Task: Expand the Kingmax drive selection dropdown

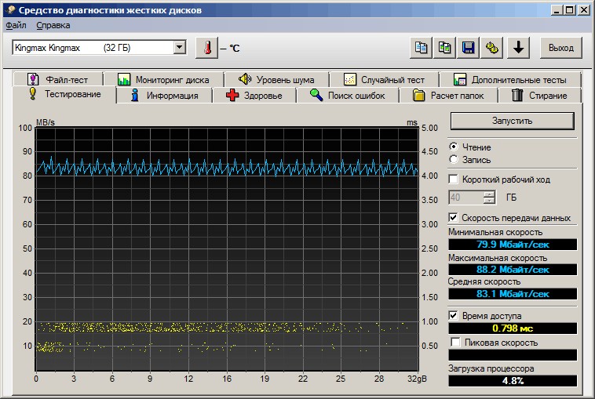Action: 179,48
